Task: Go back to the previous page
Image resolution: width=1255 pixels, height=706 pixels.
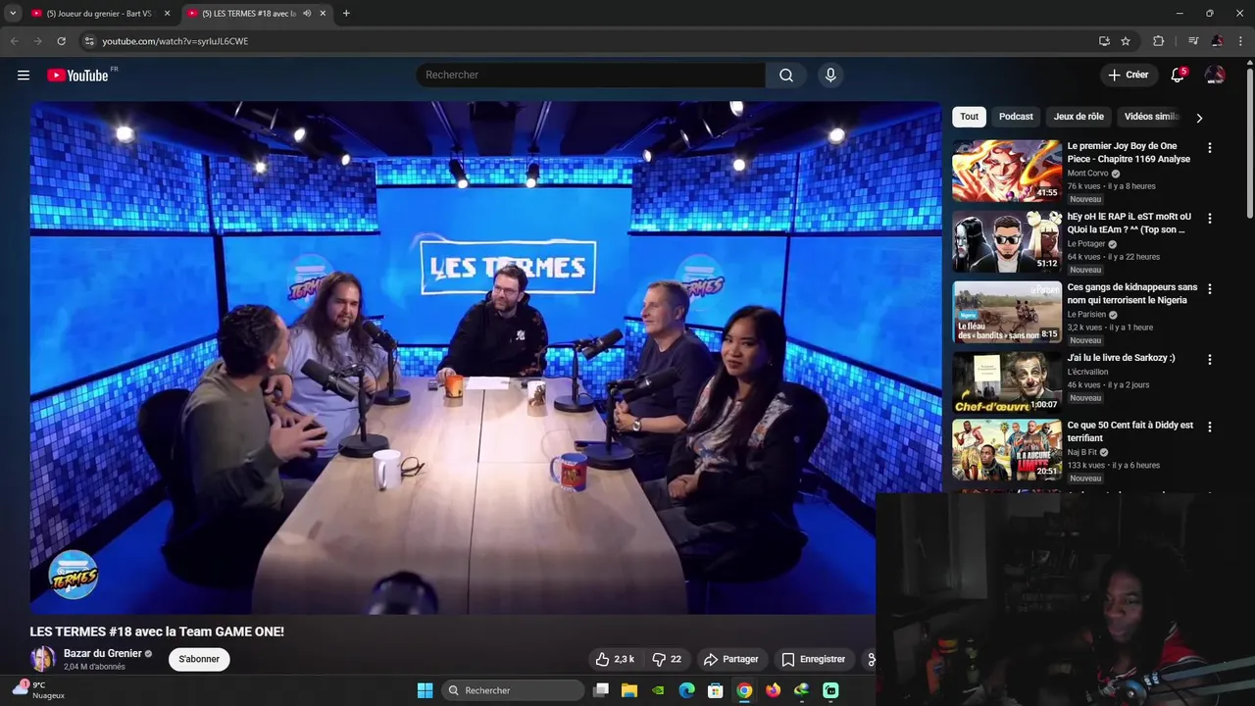Action: point(14,41)
